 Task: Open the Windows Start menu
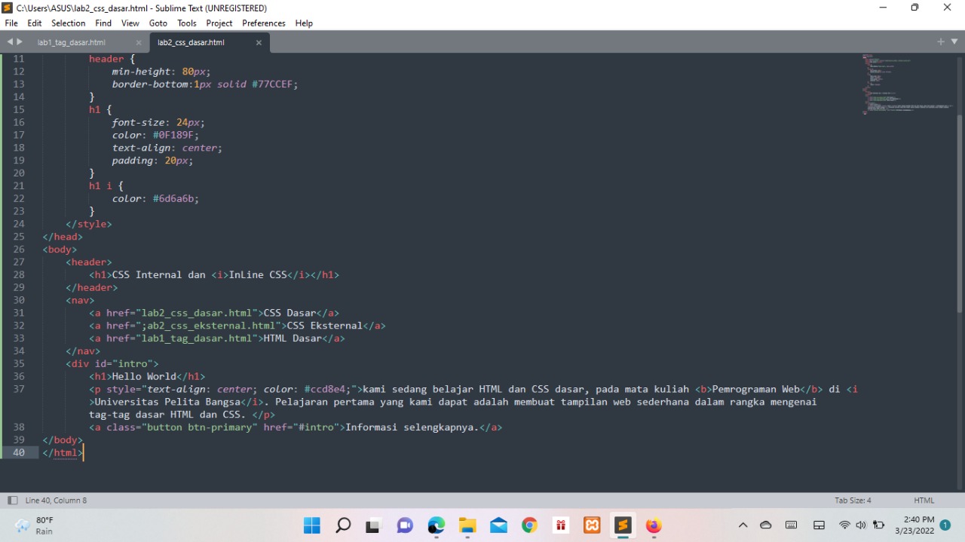point(311,525)
